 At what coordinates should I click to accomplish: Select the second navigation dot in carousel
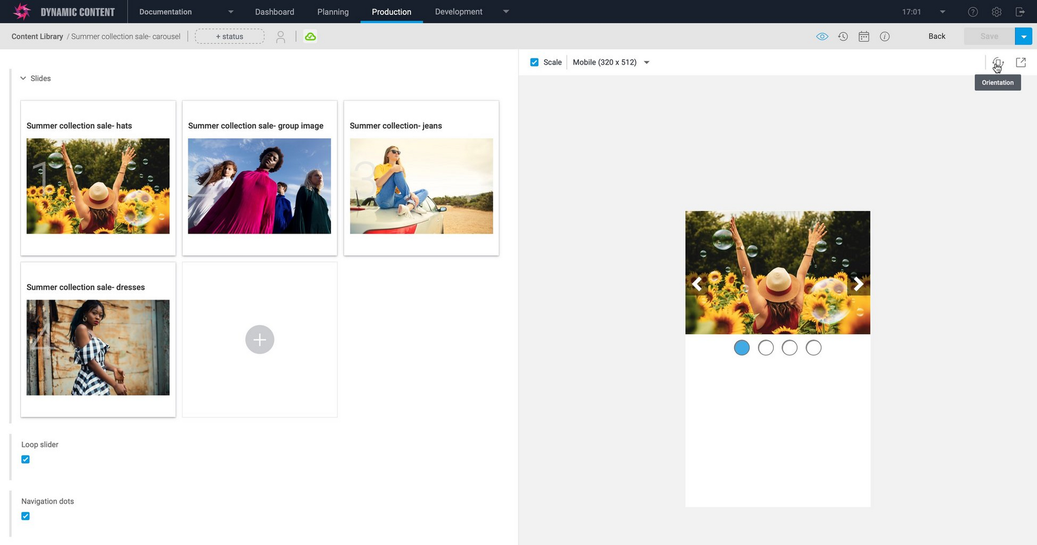coord(766,348)
